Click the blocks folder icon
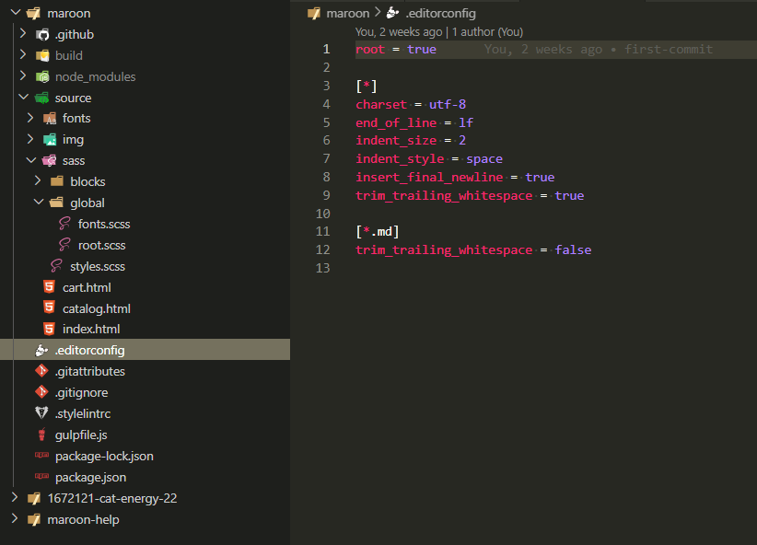Image resolution: width=757 pixels, height=545 pixels. pyautogui.click(x=57, y=181)
